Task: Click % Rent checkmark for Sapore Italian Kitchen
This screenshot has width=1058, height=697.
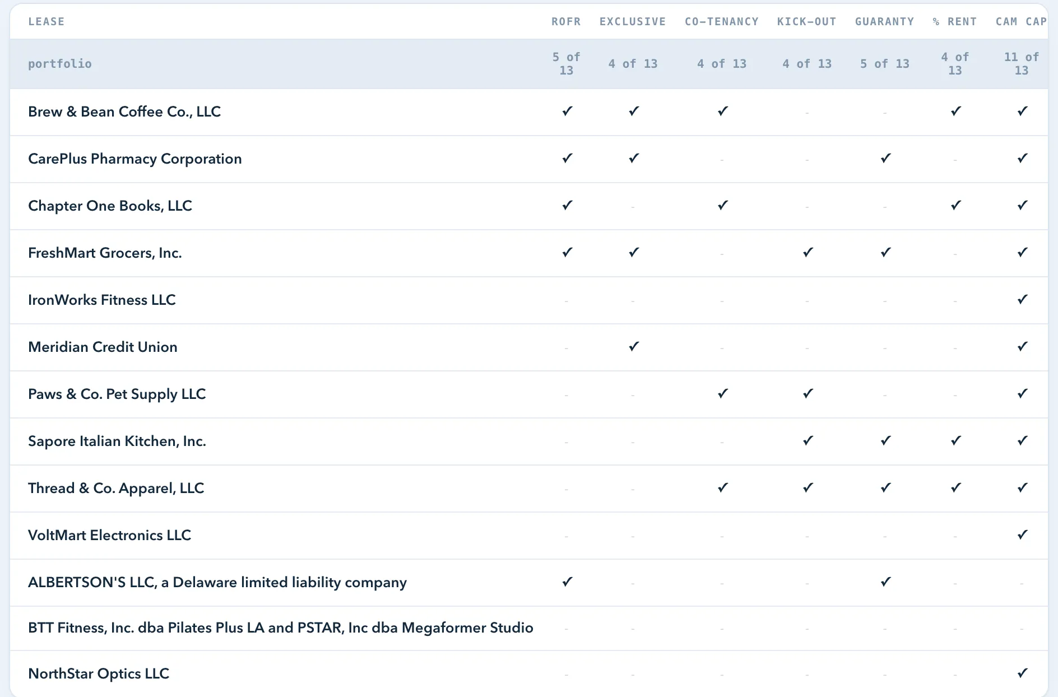Action: pyautogui.click(x=956, y=441)
